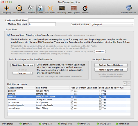Toggle Hide User checkbox for beekhim
138x126 pixels.
(x=72, y=91)
